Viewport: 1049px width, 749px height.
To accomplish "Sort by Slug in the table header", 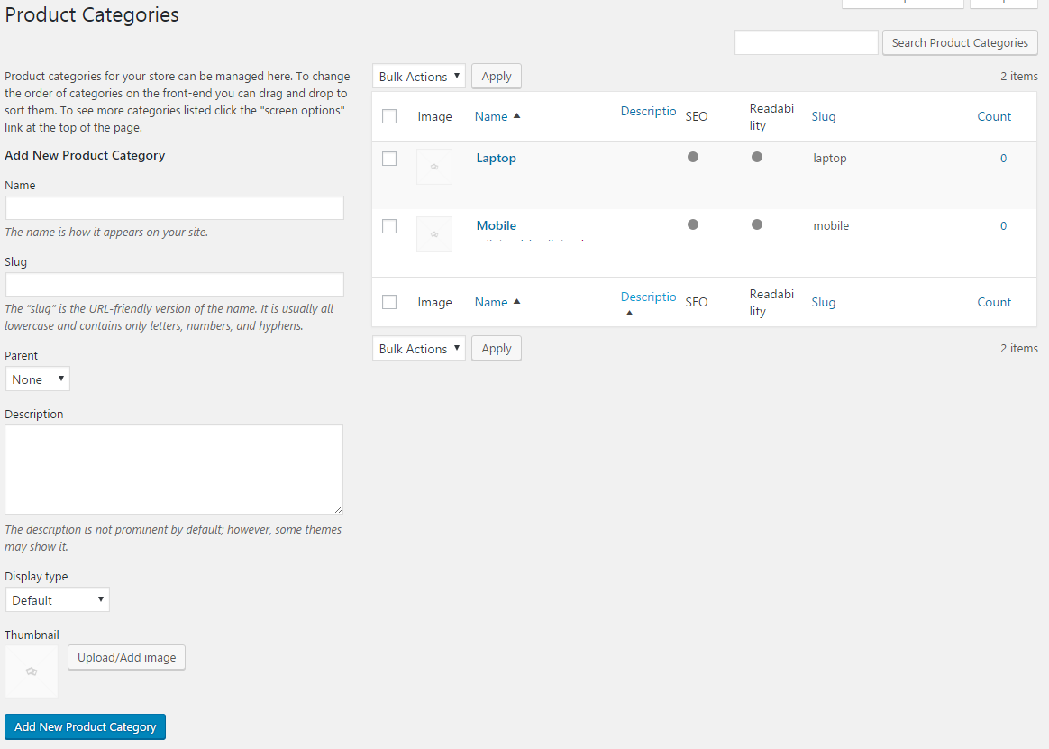I will click(x=824, y=116).
